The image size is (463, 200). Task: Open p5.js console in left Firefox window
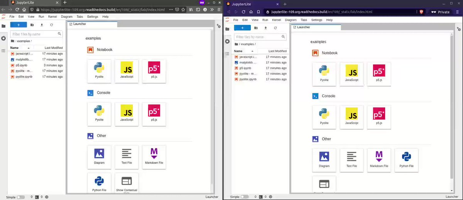click(x=154, y=114)
